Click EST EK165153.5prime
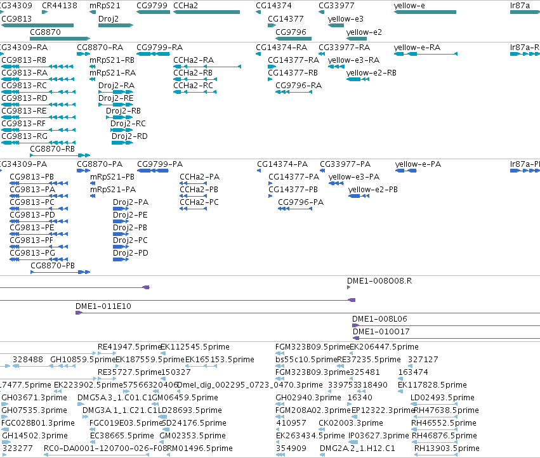Image resolution: width=540 pixels, height=458 pixels. [201, 366]
